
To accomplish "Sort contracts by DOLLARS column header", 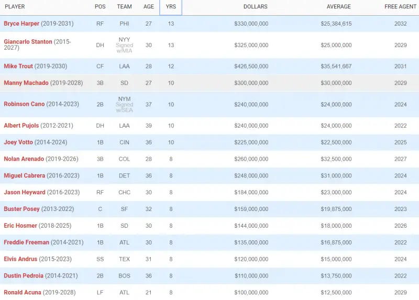I will click(x=255, y=7).
